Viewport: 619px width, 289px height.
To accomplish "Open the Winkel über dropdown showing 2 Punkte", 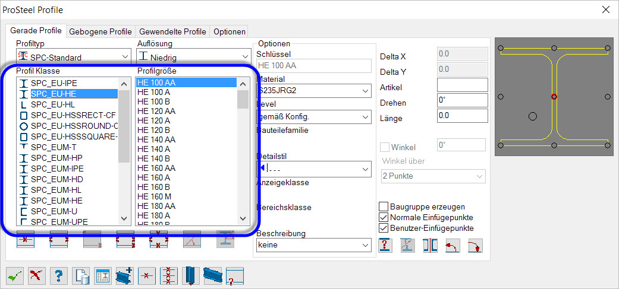I will pos(433,176).
